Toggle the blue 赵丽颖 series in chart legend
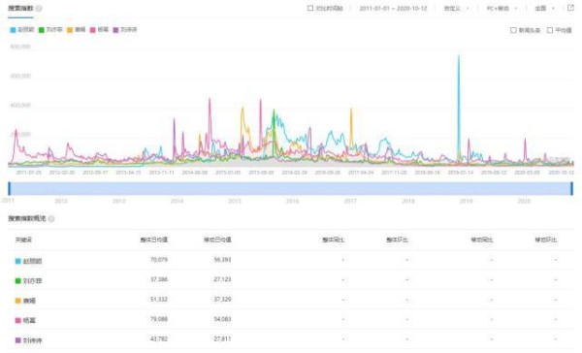Viewport: 582px width, 353px height. (22, 30)
